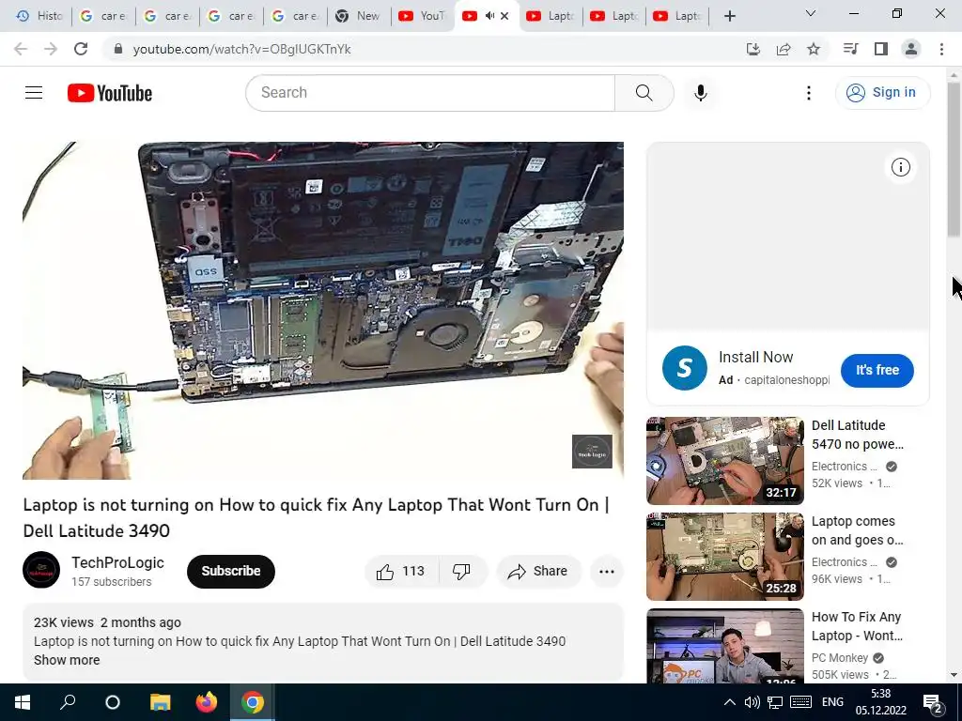The width and height of the screenshot is (962, 721).
Task: Open YouTube settings three-dot menu
Action: [809, 93]
